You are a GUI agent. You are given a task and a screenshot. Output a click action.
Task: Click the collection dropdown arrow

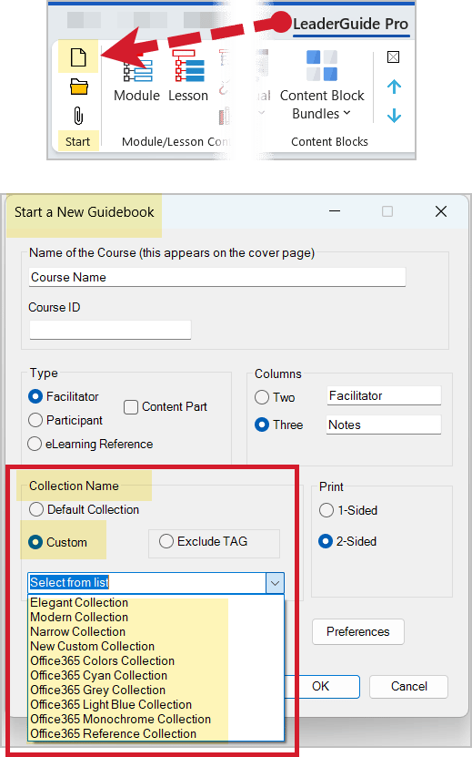pos(275,583)
